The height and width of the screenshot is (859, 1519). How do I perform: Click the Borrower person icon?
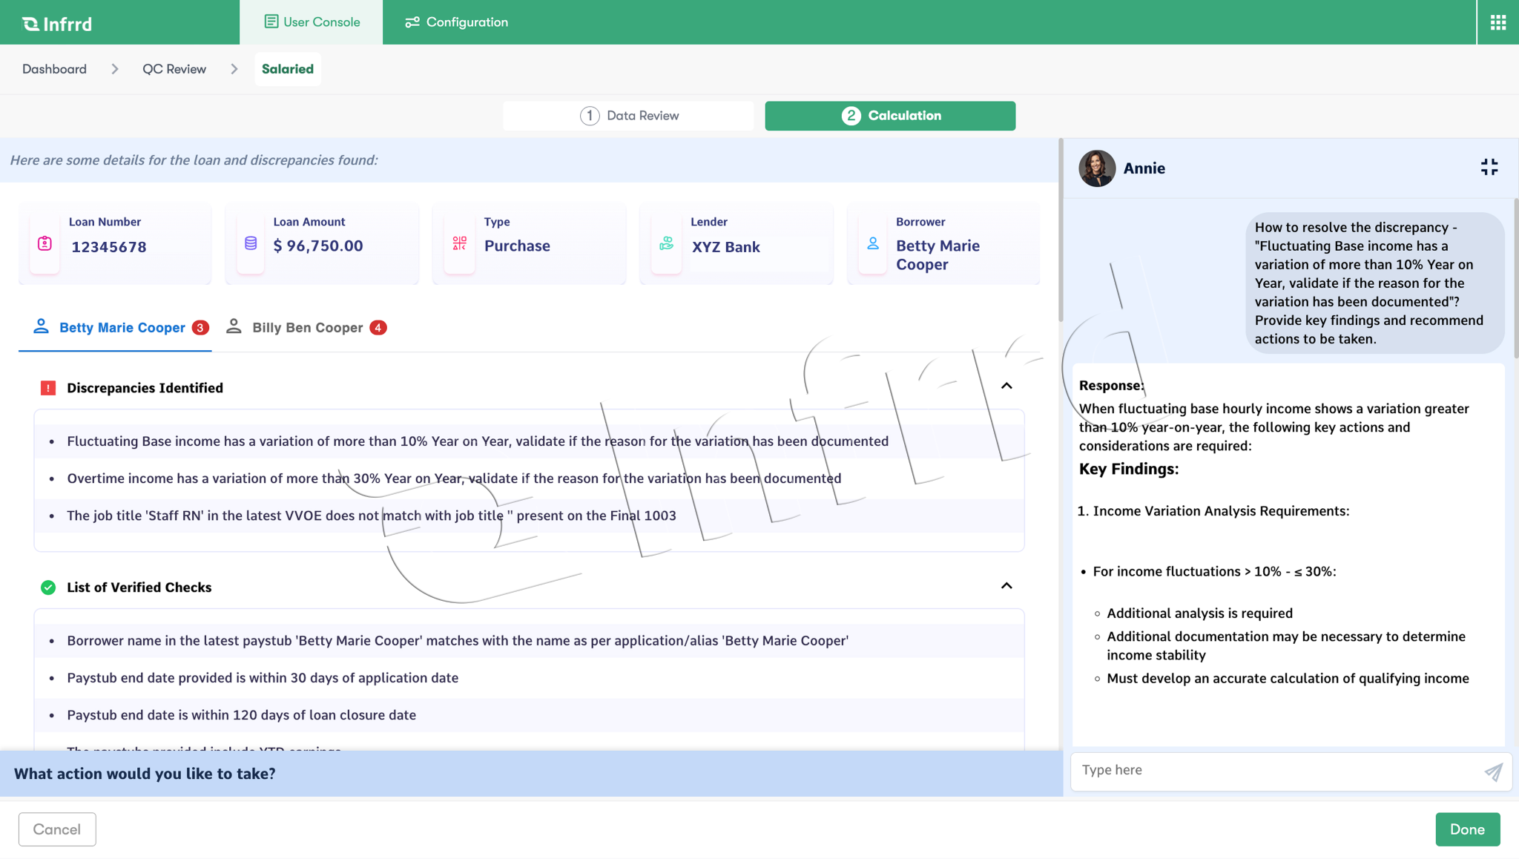[x=873, y=243]
